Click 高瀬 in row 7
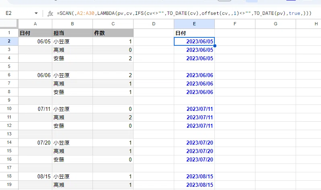The width and height of the screenshot is (321, 190). (x=59, y=84)
